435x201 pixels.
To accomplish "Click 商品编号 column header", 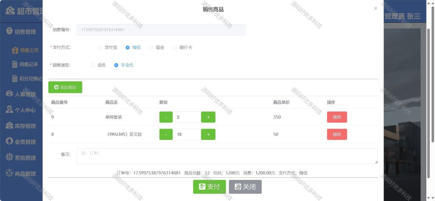I will (x=59, y=102).
